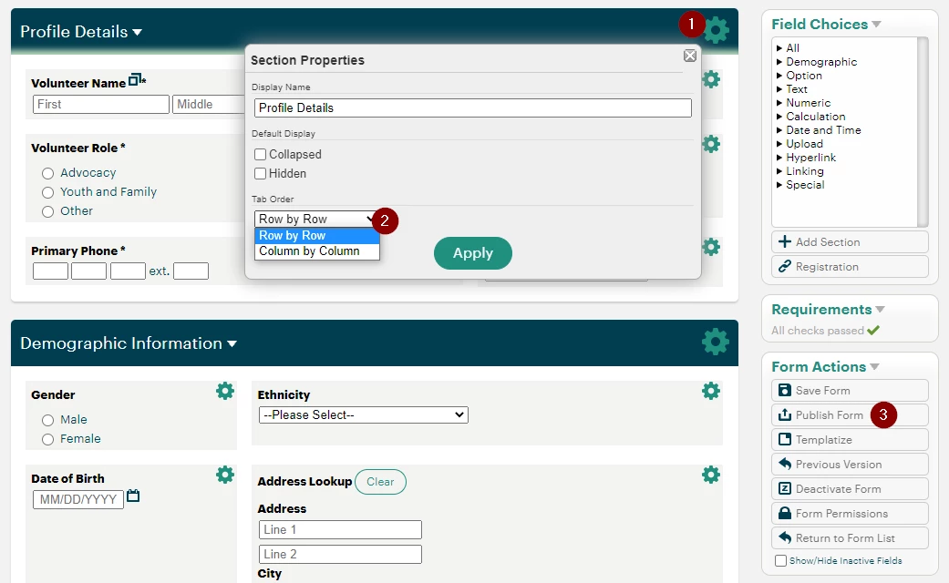Open the Tab Order dropdown

point(316,219)
